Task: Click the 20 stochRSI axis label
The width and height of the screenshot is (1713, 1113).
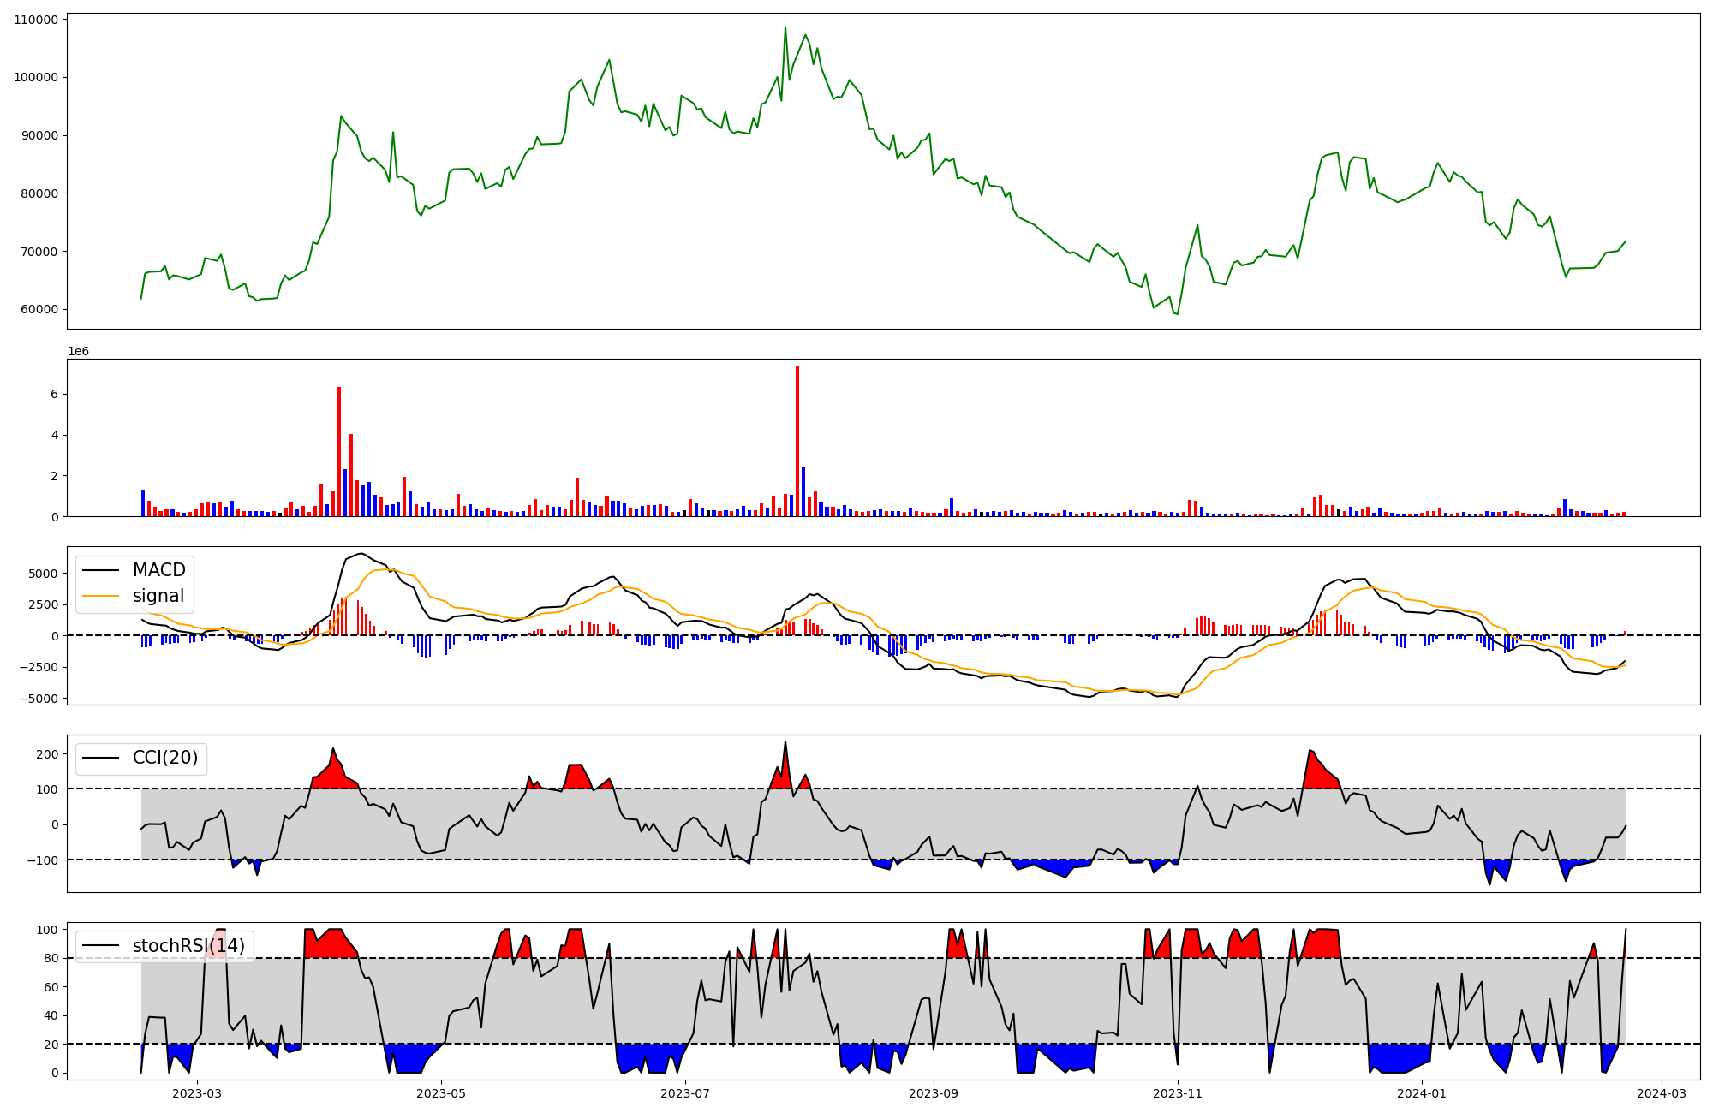Action: (x=51, y=1045)
